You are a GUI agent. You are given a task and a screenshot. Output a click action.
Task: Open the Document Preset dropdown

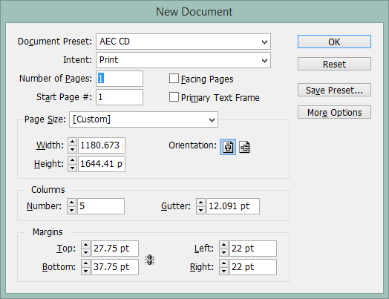(183, 42)
